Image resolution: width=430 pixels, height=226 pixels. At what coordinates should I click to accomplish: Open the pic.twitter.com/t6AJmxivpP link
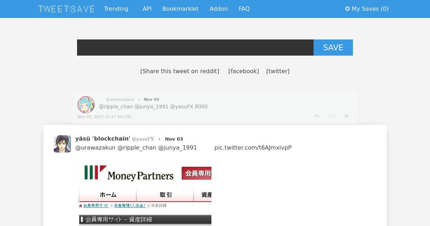coord(253,147)
